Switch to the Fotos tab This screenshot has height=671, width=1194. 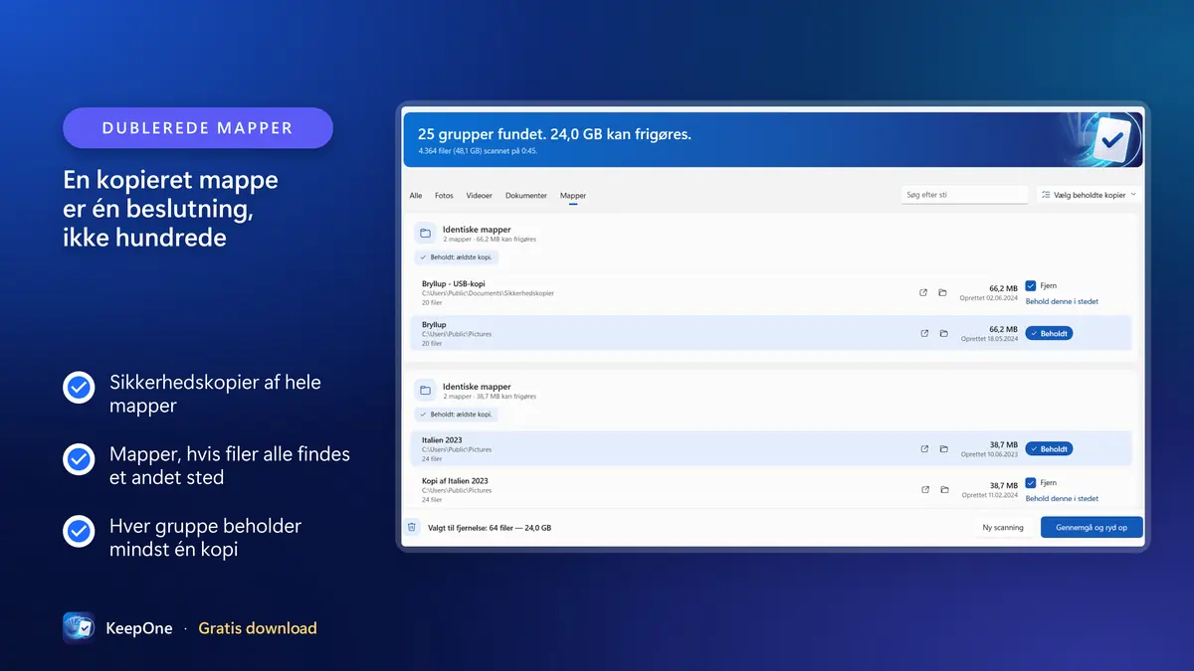pyautogui.click(x=444, y=196)
